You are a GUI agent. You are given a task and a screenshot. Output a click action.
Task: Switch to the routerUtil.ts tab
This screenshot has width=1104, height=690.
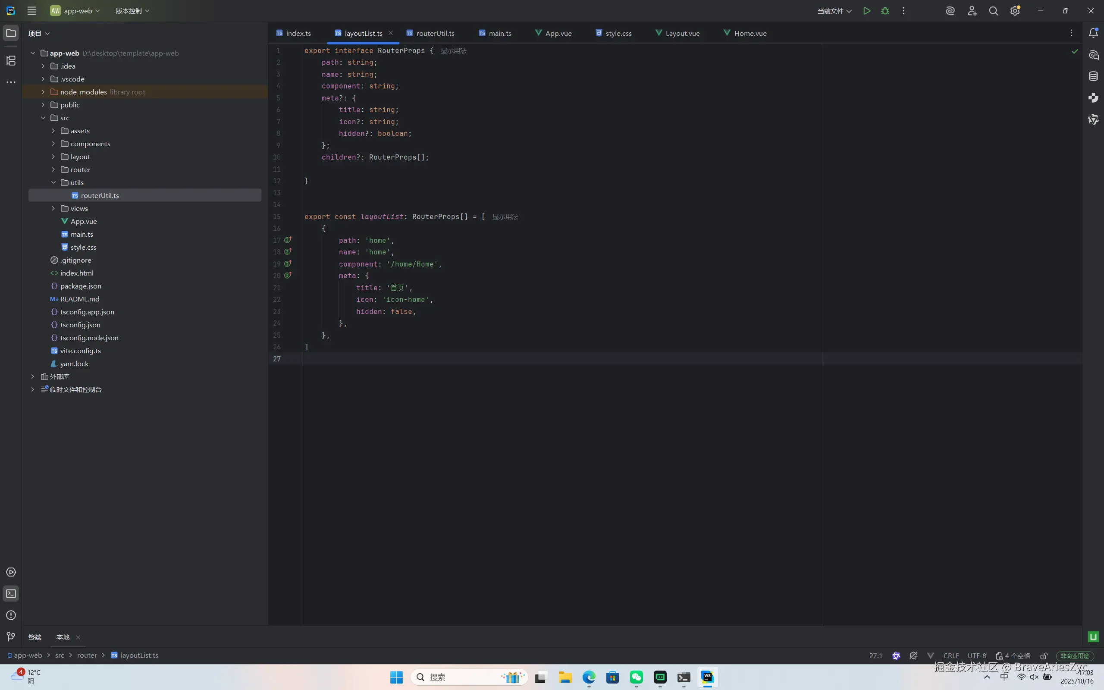point(435,33)
